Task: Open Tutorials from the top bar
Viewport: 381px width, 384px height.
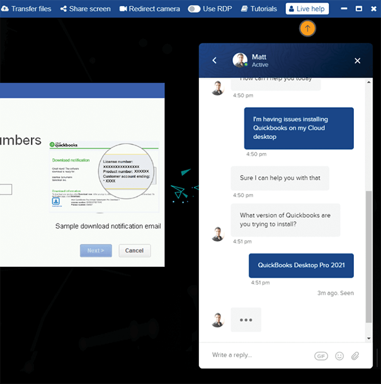Action: [259, 9]
